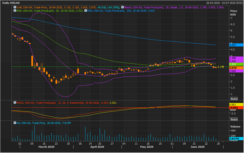The width and height of the screenshot is (244, 153).
Task: Click the blue 4.855 EMA value tag
Action: click(x=236, y=45)
